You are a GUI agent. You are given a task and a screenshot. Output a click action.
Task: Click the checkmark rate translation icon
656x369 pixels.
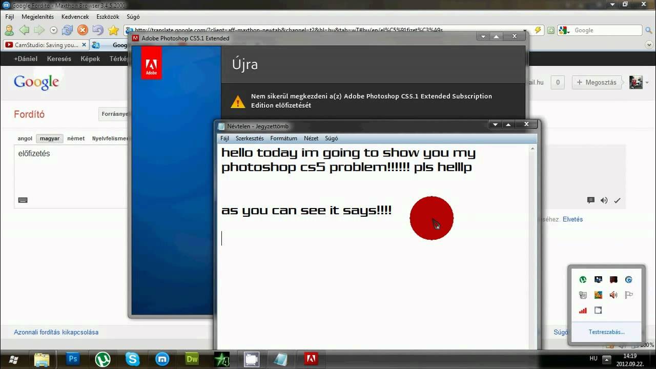click(618, 200)
